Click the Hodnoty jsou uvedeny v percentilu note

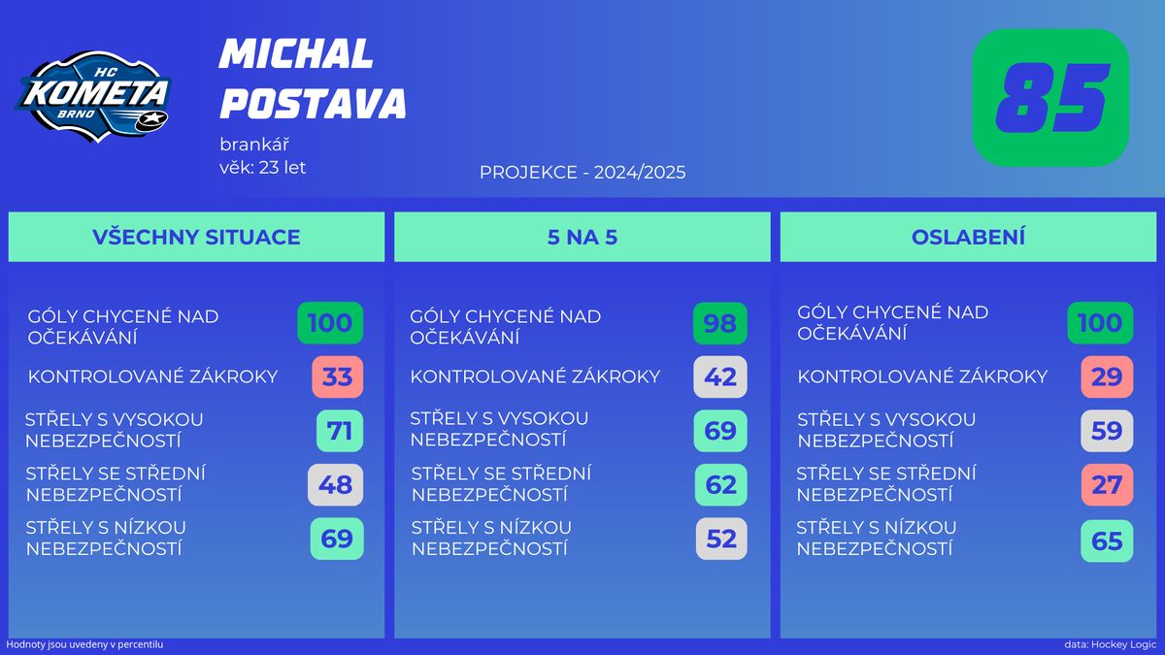[x=84, y=644]
